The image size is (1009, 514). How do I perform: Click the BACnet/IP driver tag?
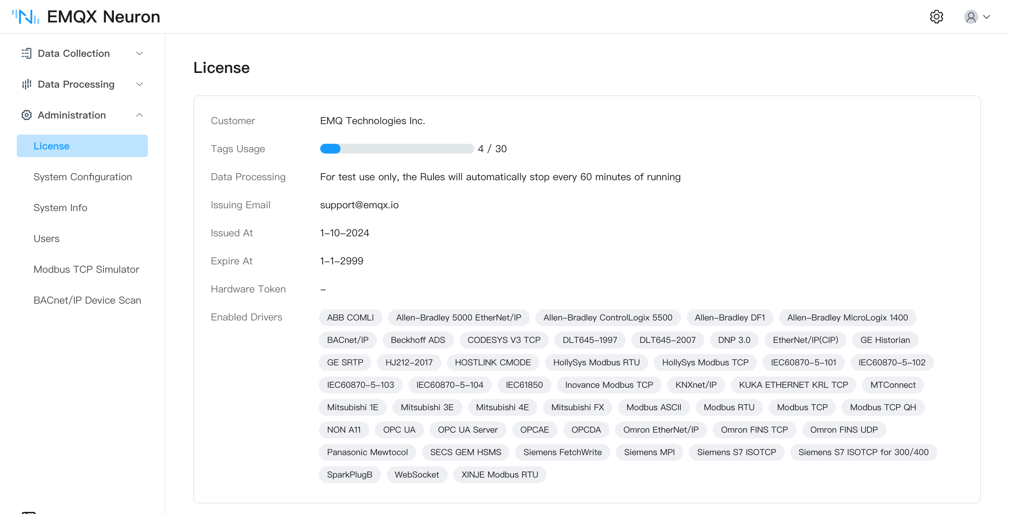tap(348, 340)
